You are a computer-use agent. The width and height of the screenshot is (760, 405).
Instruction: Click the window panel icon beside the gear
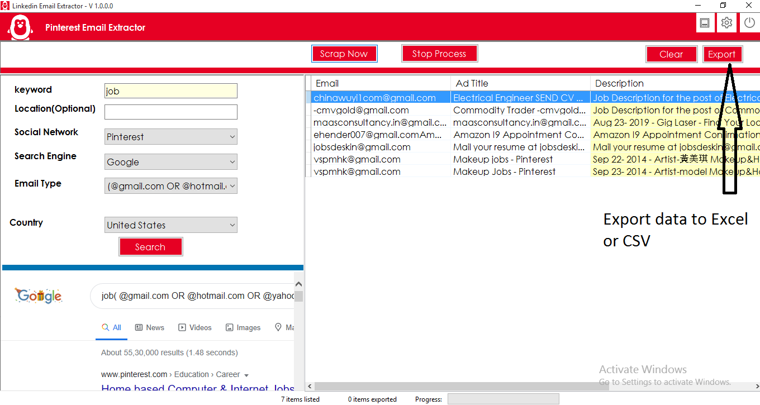(x=705, y=23)
